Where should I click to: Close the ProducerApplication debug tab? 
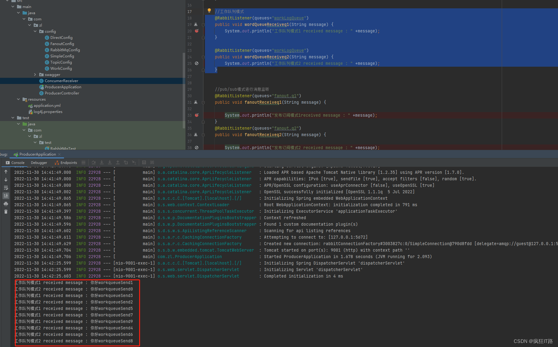(x=59, y=154)
